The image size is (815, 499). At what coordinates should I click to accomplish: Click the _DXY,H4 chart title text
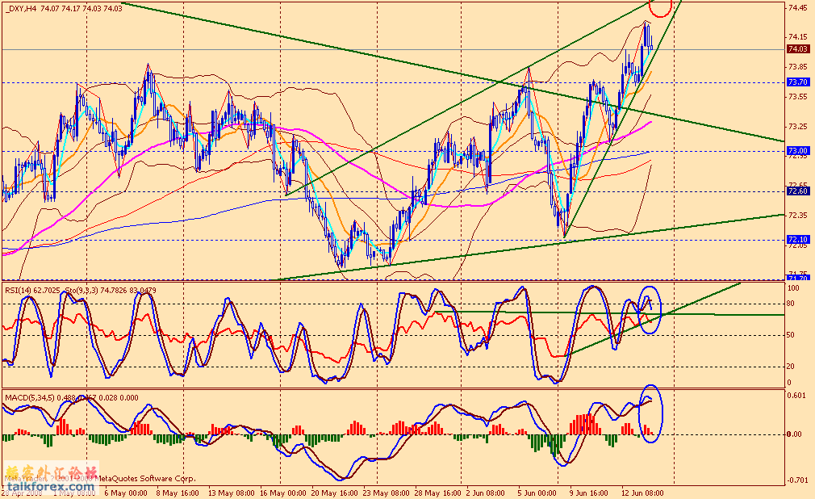click(x=64, y=8)
